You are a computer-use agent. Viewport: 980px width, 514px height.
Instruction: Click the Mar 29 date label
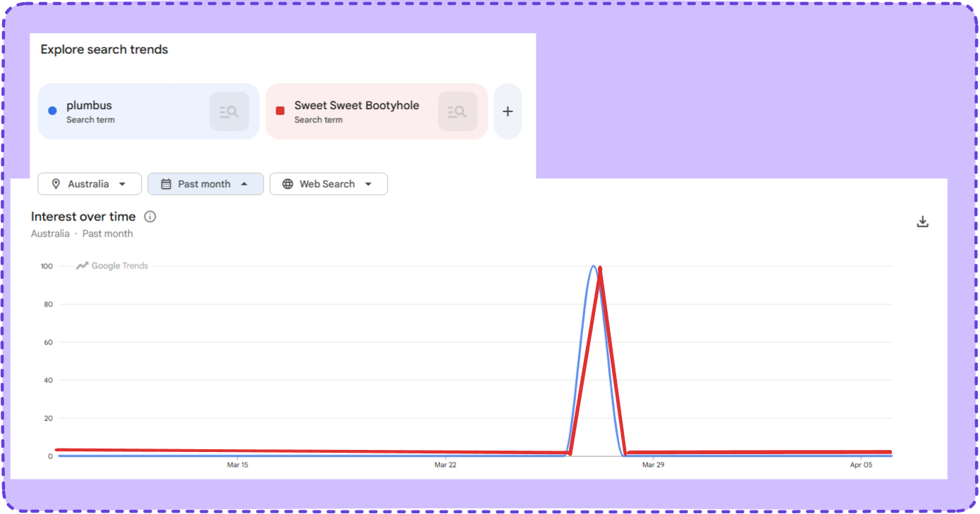654,465
